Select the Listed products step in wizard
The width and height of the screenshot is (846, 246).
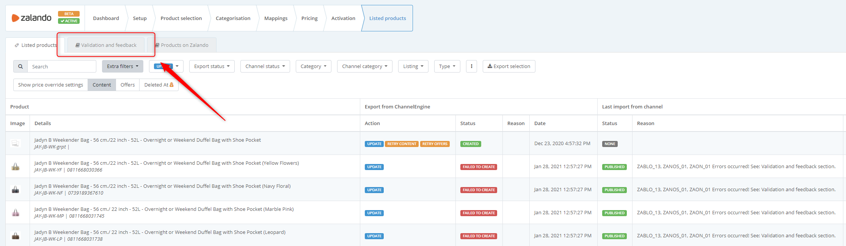pos(388,18)
